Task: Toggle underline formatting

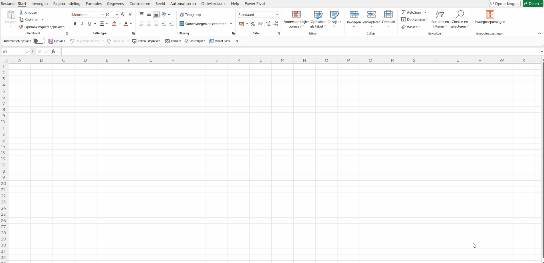Action: coord(89,24)
